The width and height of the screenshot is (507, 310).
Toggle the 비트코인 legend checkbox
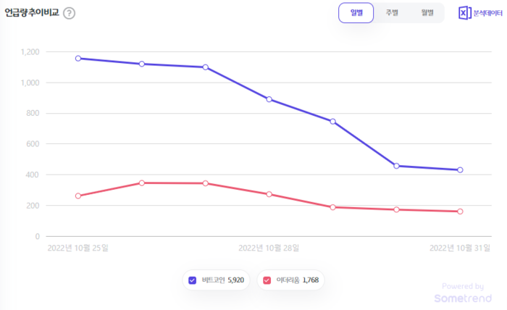pyautogui.click(x=192, y=280)
